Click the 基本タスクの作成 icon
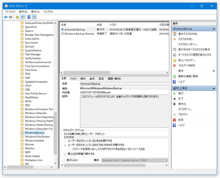Viewport: 220px width, 178px height. [x=174, y=34]
